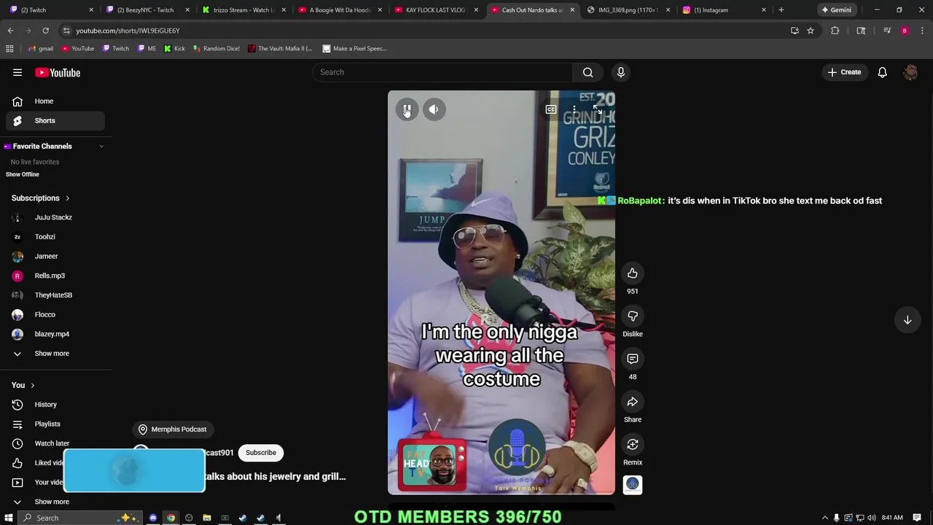Remix this short
933x525 pixels.
coord(633,445)
